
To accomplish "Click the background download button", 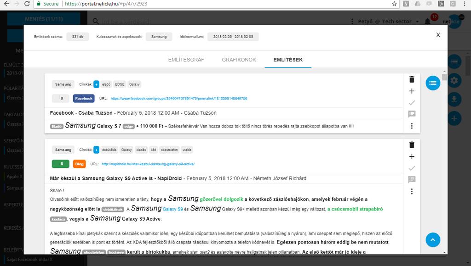I will tap(454, 100).
